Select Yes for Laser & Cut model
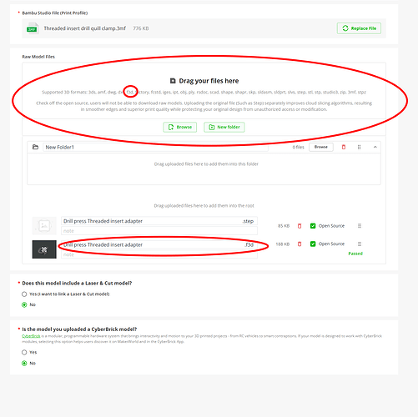 pos(24,294)
